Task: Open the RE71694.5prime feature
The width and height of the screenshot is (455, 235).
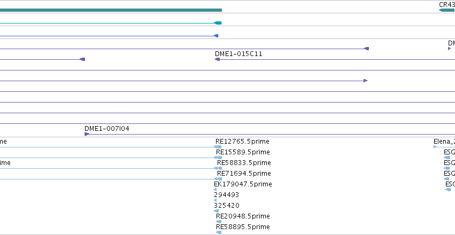Action: pyautogui.click(x=244, y=174)
